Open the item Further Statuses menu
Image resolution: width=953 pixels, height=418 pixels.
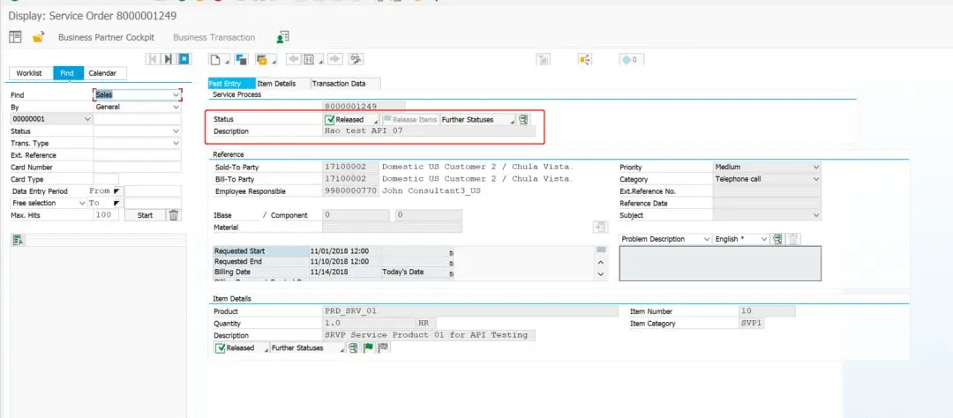coord(308,348)
